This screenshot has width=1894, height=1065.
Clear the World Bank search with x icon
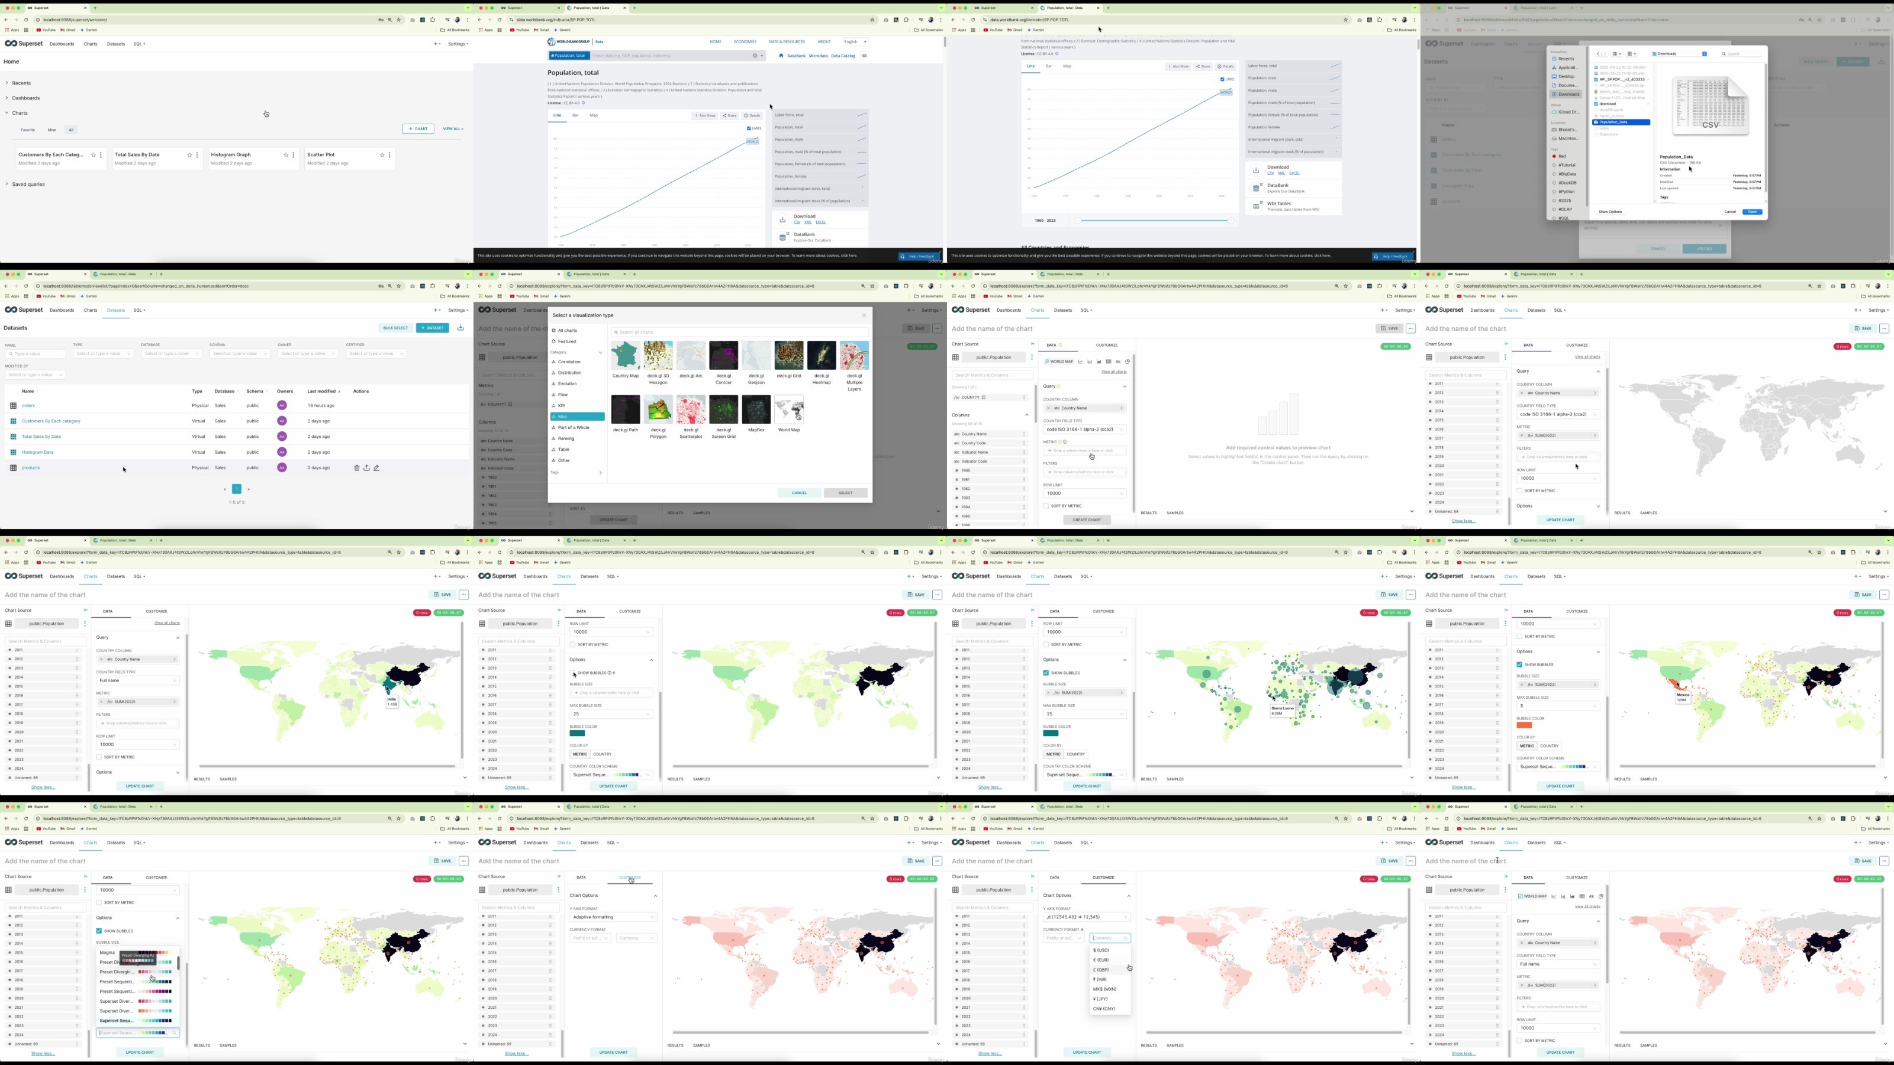(755, 56)
